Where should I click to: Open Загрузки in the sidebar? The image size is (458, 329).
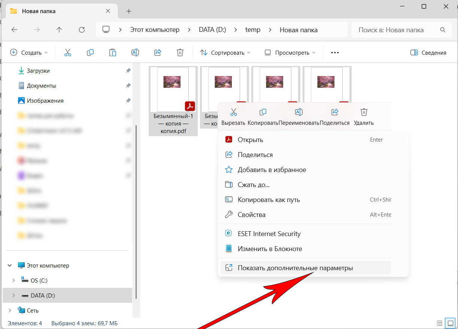coord(38,71)
